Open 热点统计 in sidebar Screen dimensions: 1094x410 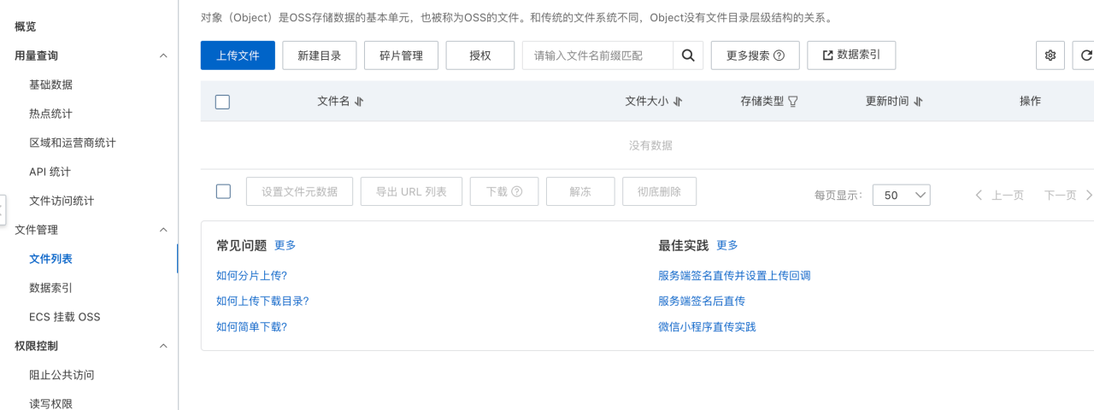coord(50,114)
